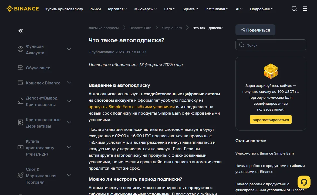Click the Последнее обновление date line
317x195 pixels.
136,65
